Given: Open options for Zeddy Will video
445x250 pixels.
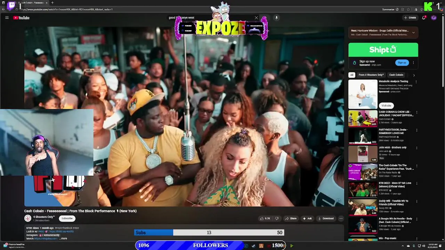Looking at the screenshot, I should click(x=416, y=201).
